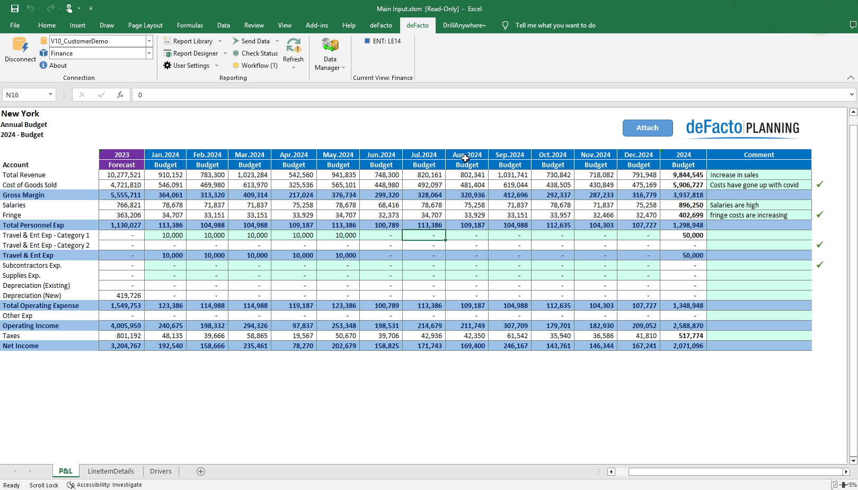Screen dimensions: 858x490
Task: Click the Workflow (1) button
Action: pos(255,66)
